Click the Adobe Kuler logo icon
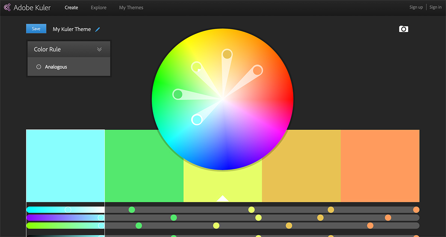This screenshot has width=446, height=237. pos(7,8)
